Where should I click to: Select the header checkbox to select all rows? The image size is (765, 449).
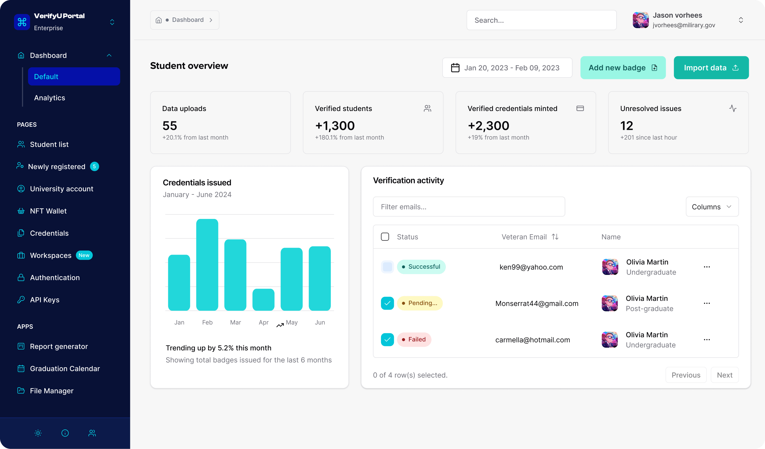pos(385,236)
